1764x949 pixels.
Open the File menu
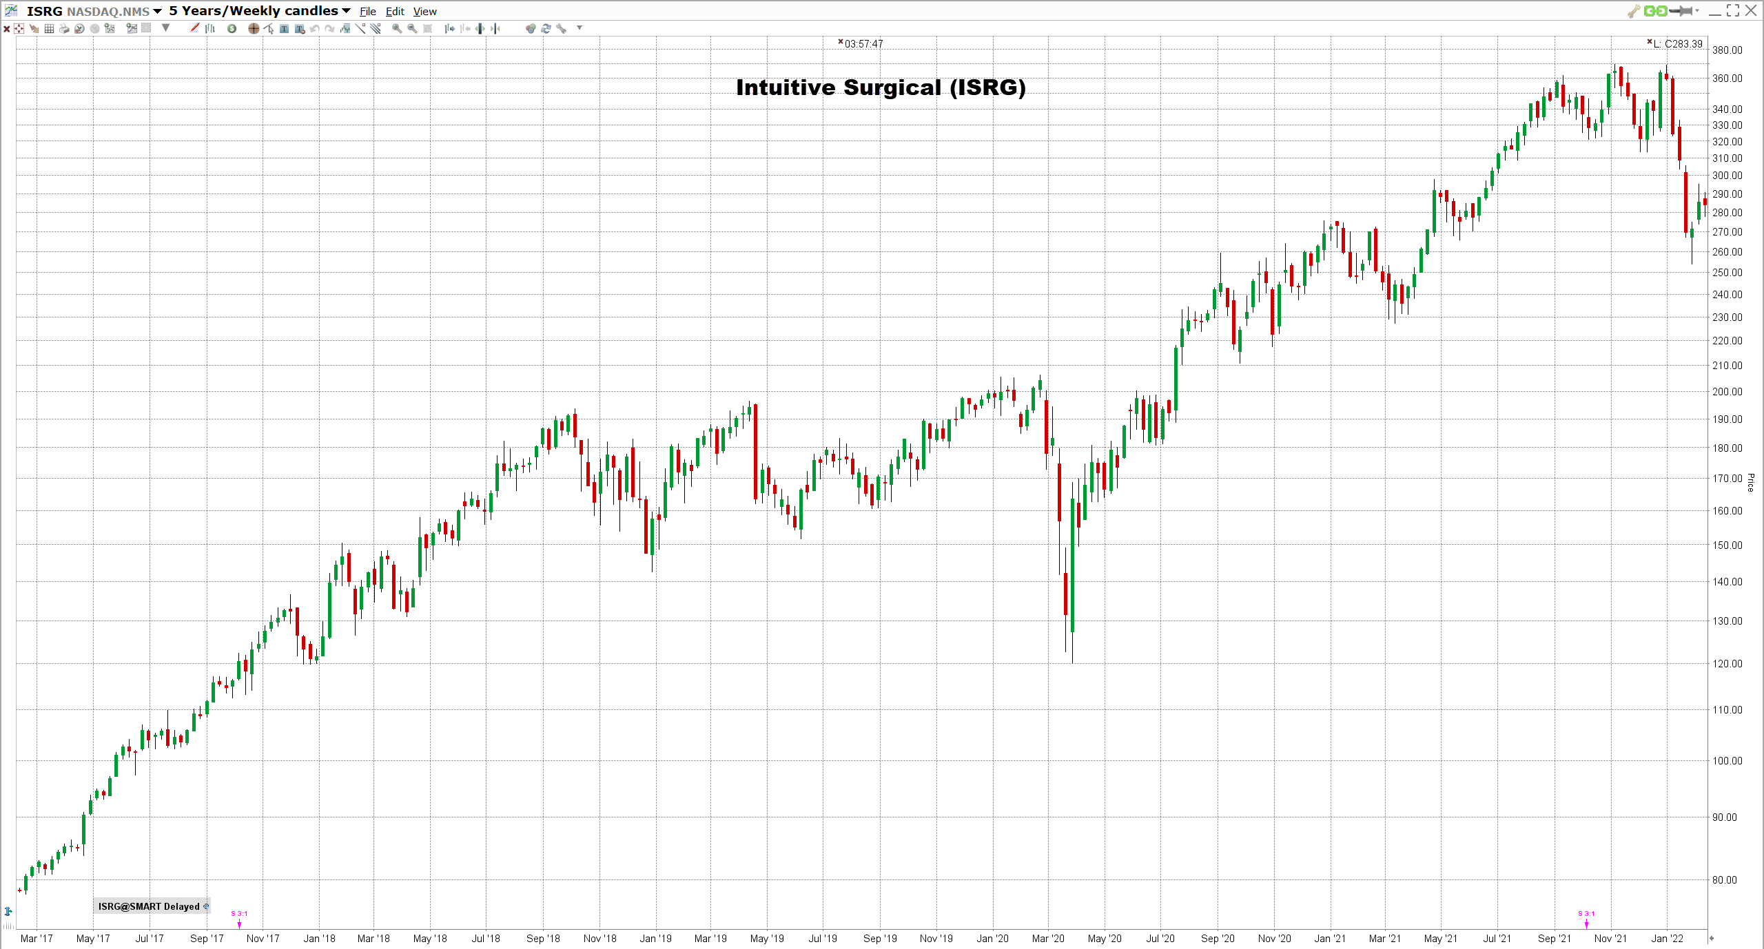pyautogui.click(x=368, y=12)
